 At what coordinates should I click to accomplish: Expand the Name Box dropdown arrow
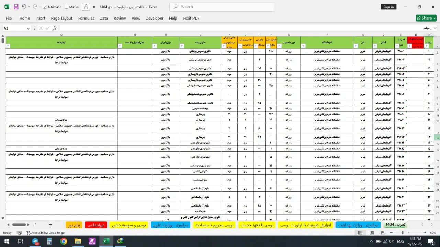click(x=28, y=28)
